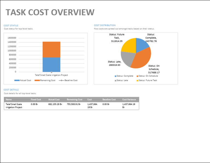The height and width of the screenshot is (163, 210).
Task: Select the gray Late pie slice
Action: click(x=128, y=59)
